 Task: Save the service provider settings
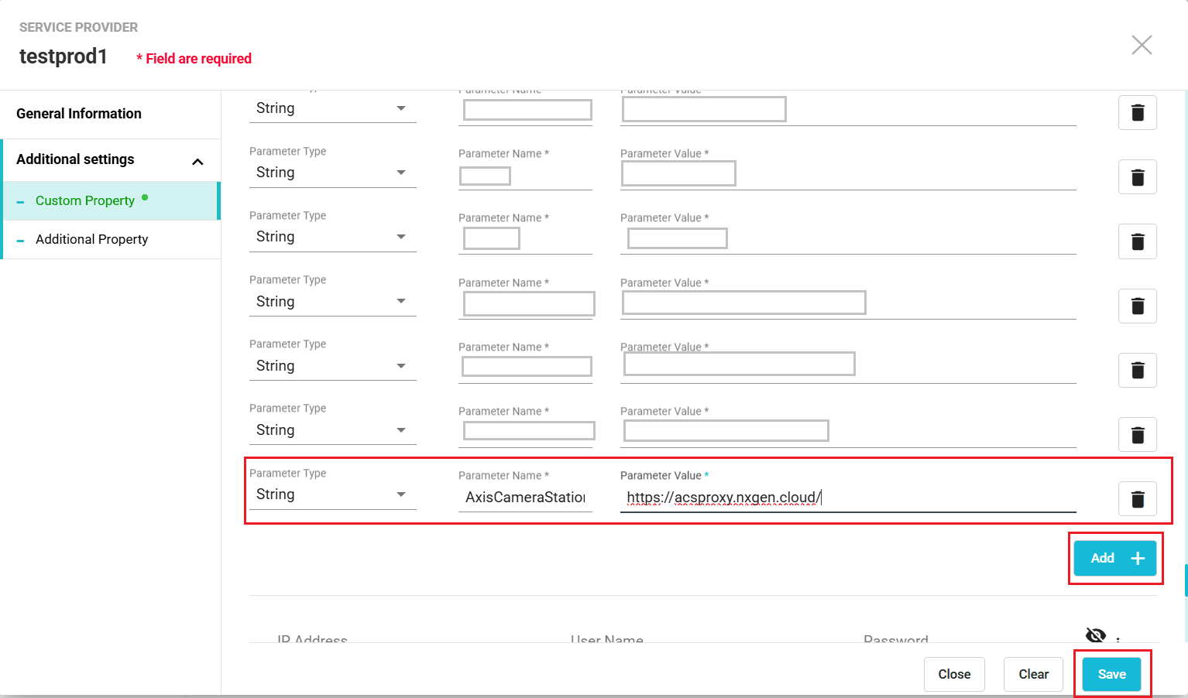point(1111,674)
